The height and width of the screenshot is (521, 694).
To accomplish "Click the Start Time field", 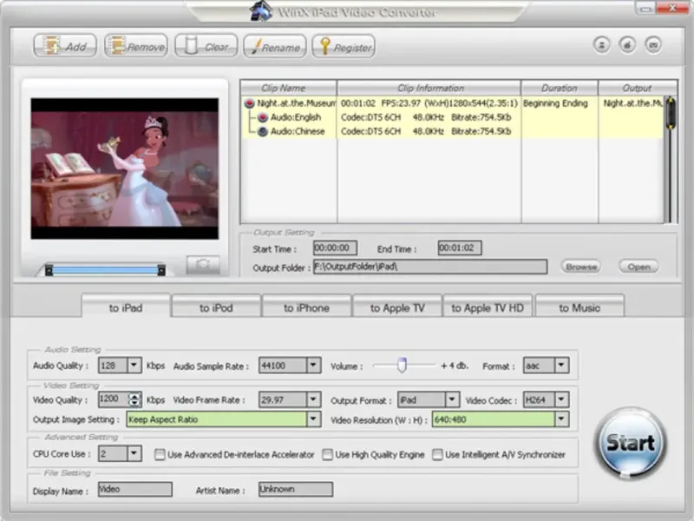I will (335, 248).
